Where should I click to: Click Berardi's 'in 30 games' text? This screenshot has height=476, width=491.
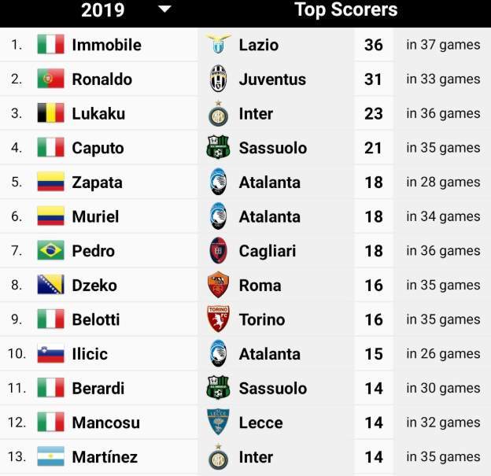pyautogui.click(x=443, y=388)
